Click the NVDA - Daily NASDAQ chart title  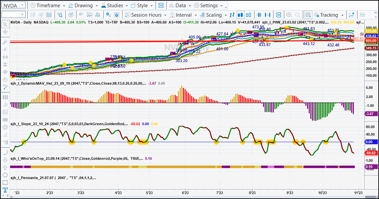click(29, 22)
